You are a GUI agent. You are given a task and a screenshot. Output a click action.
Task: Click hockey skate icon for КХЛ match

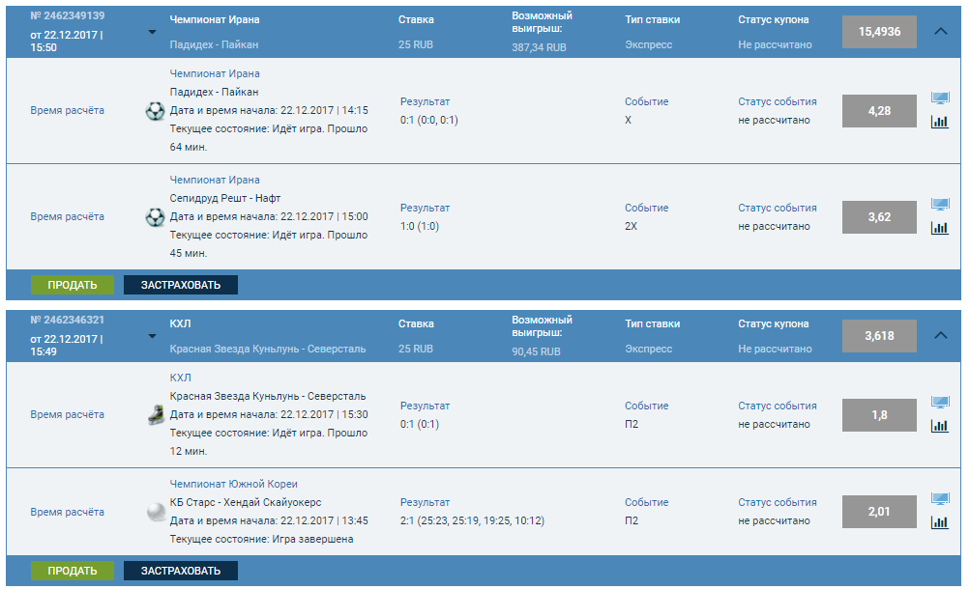coord(156,415)
